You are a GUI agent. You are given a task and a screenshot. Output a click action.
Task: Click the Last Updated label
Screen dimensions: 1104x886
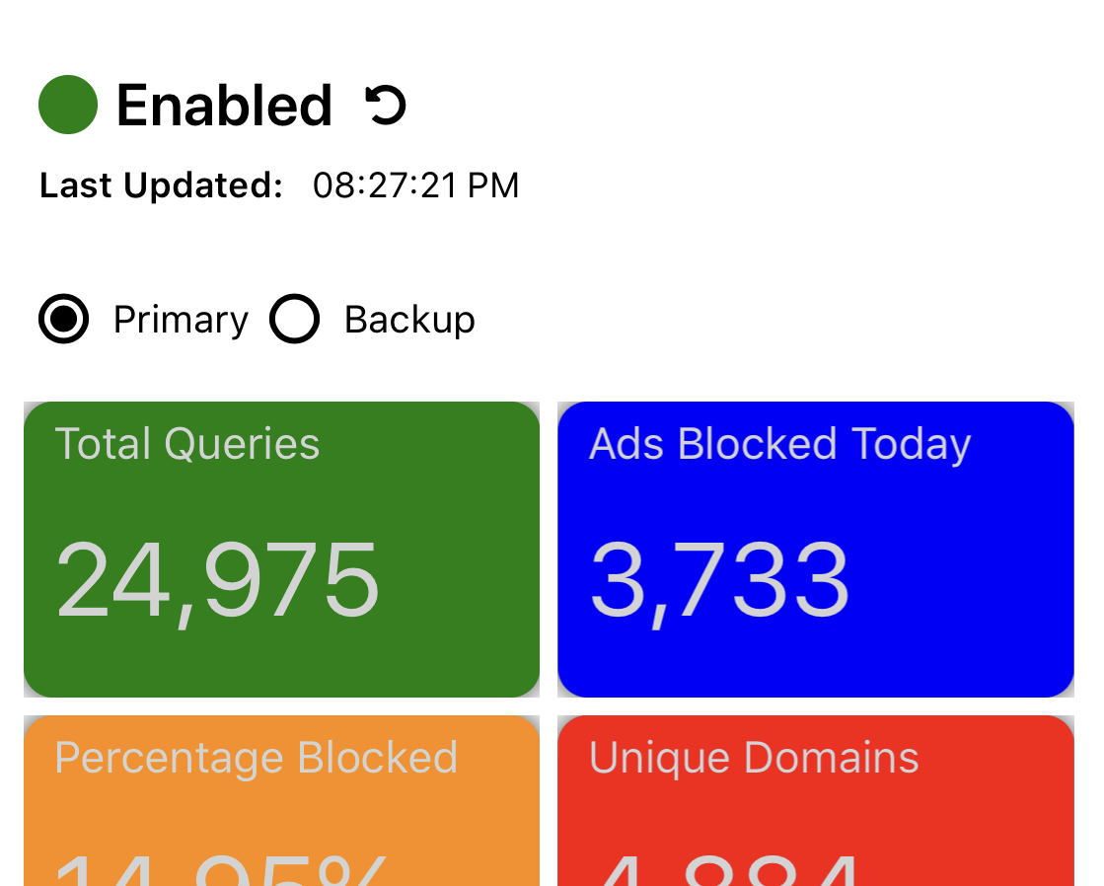click(161, 185)
